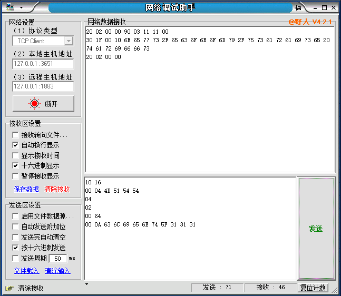Open the 协议类型 TCP Client dropdown
The image size is (341, 296).
tap(69, 41)
